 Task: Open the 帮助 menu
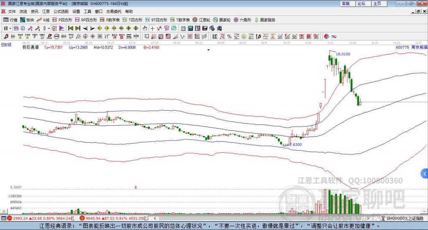(x=129, y=11)
